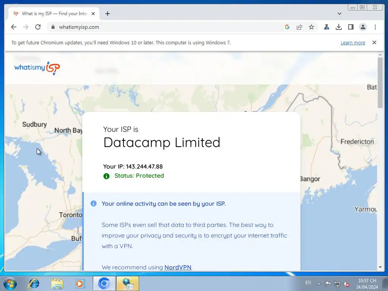The height and width of the screenshot is (291, 388).
Task: Click the scrollbar down arrow
Action: 380,267
